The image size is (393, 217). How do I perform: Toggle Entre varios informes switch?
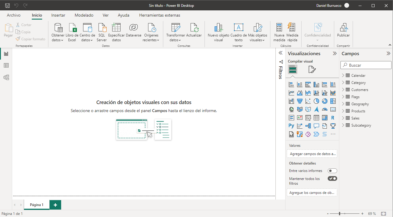[x=332, y=171]
